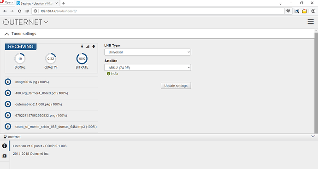Click download icon for outernet-rx-2.1.000.pkg

pyautogui.click(x=8, y=104)
